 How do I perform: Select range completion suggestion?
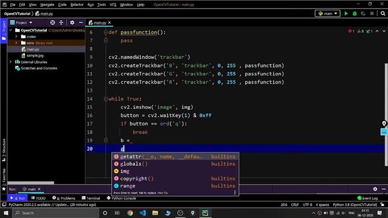point(175,186)
